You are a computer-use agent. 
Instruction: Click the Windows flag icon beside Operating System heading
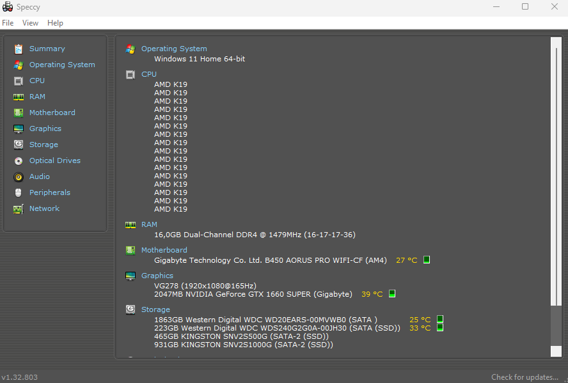130,49
